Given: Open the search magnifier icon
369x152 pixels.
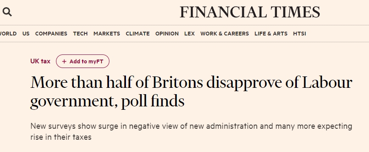Looking at the screenshot, I should [x=7, y=12].
